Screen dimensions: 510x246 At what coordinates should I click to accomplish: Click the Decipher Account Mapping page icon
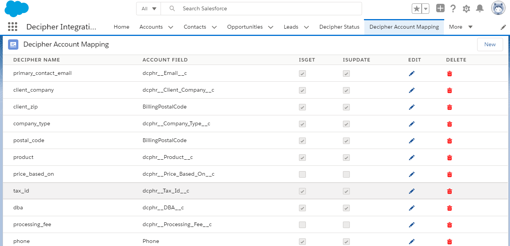tap(13, 44)
